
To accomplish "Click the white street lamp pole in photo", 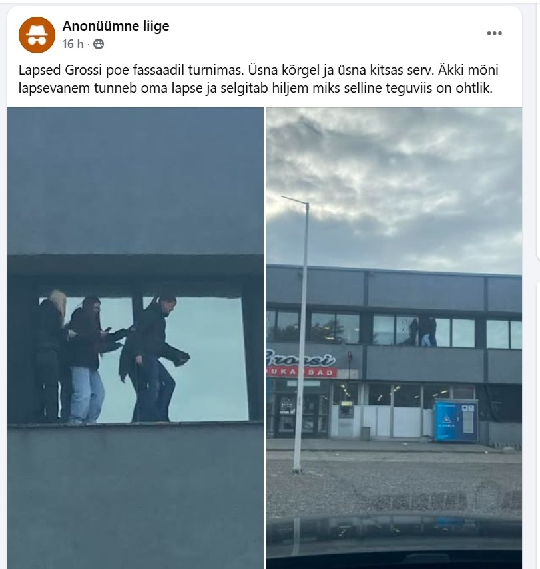I will (x=301, y=334).
